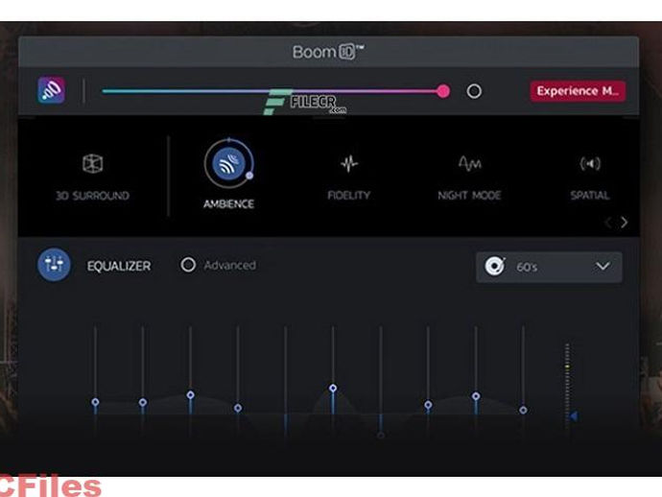Click the 3D SURROUND label

pos(92,196)
